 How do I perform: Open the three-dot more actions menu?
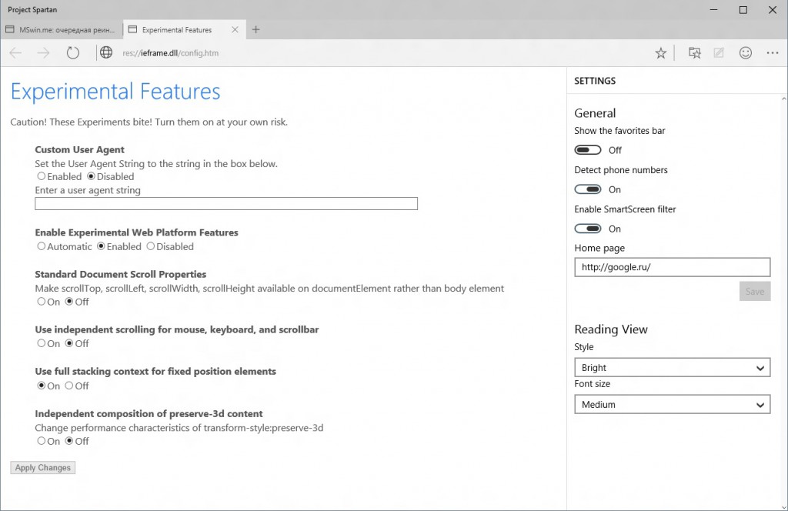click(773, 53)
